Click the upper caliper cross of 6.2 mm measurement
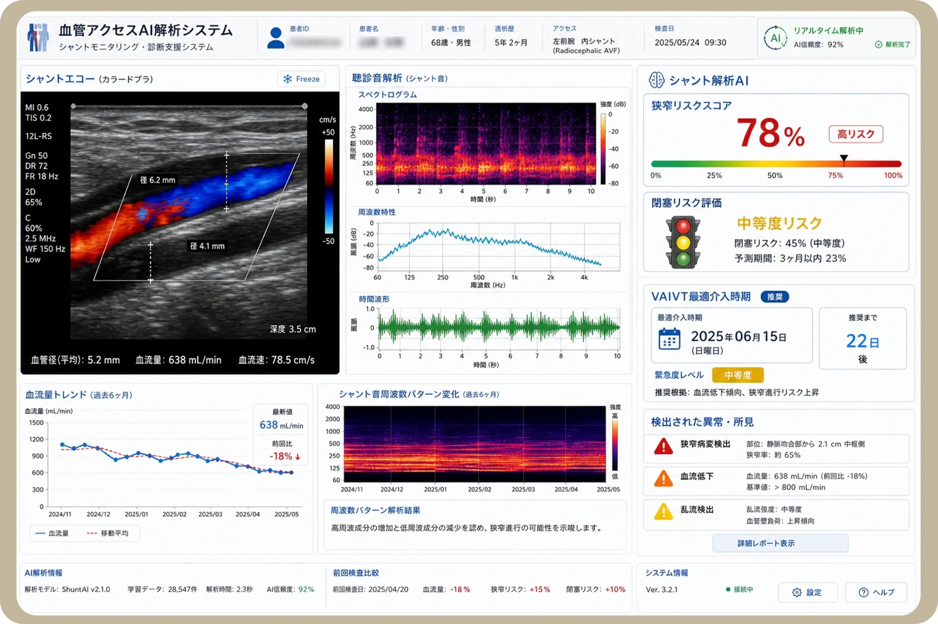 click(x=226, y=154)
